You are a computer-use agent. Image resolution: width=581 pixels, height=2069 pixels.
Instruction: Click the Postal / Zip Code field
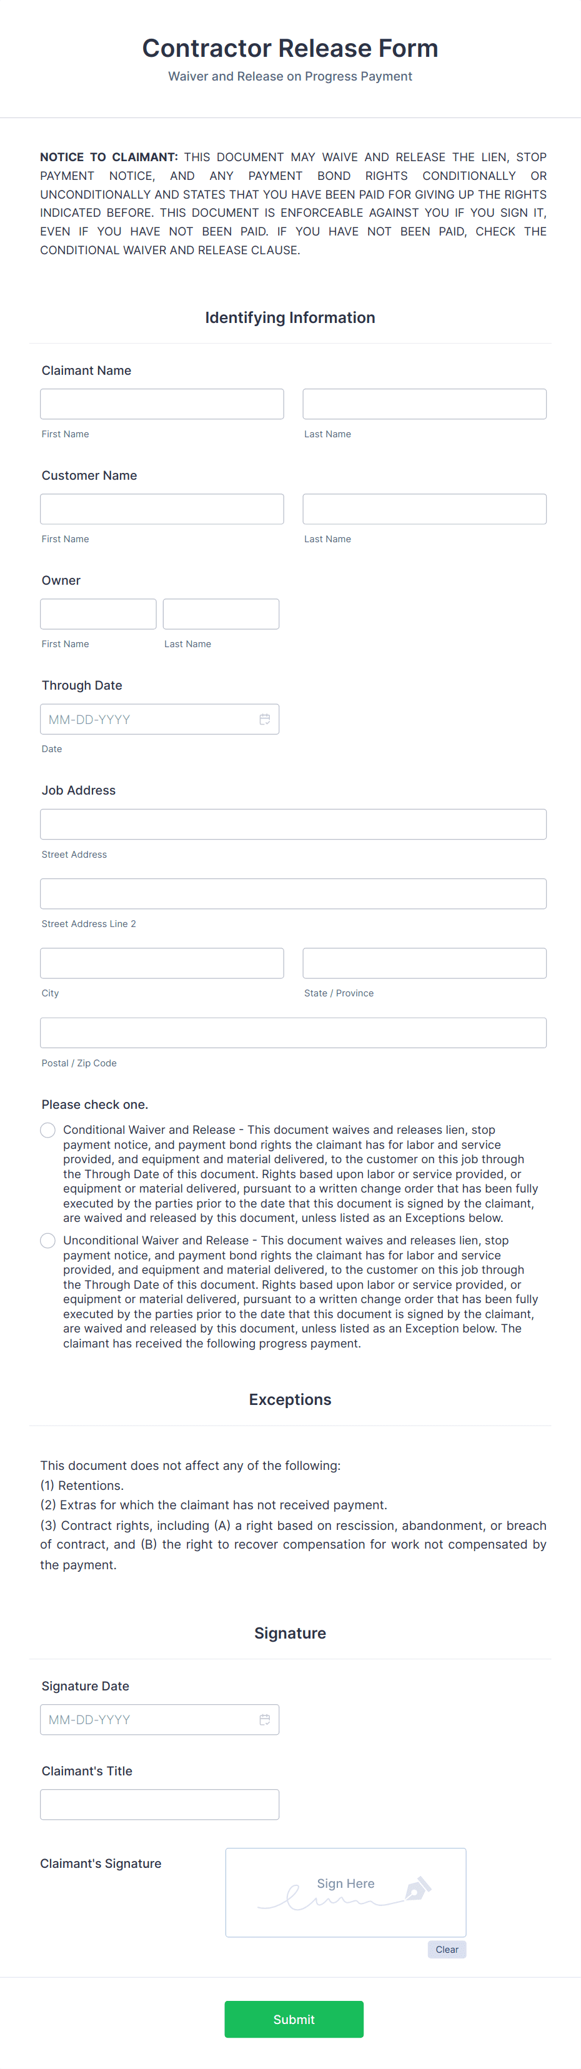pyautogui.click(x=294, y=1033)
